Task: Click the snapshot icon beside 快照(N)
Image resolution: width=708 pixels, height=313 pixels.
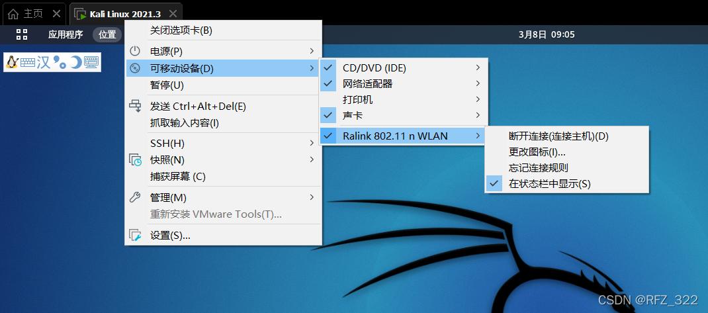Action: pyautogui.click(x=134, y=159)
